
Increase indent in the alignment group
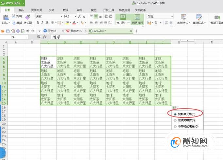pos(111,16)
